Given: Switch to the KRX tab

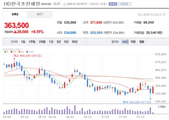Looking at the screenshot, I should 15,14.
